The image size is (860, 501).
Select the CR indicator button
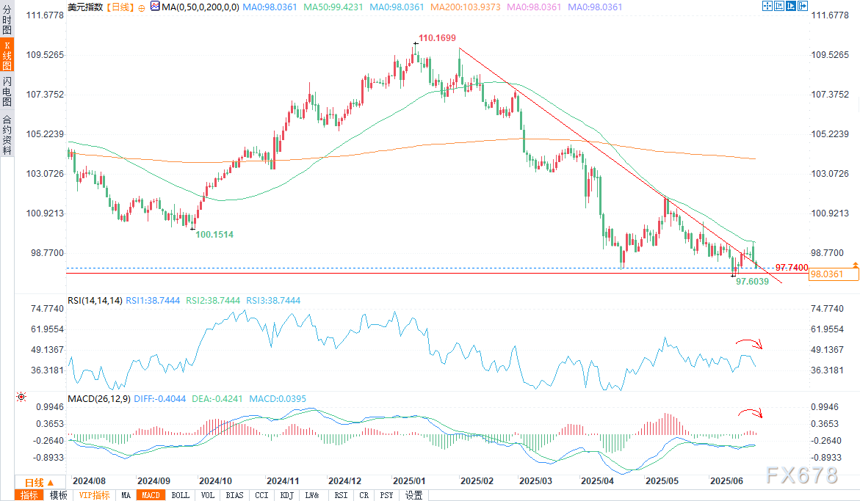pyautogui.click(x=364, y=495)
